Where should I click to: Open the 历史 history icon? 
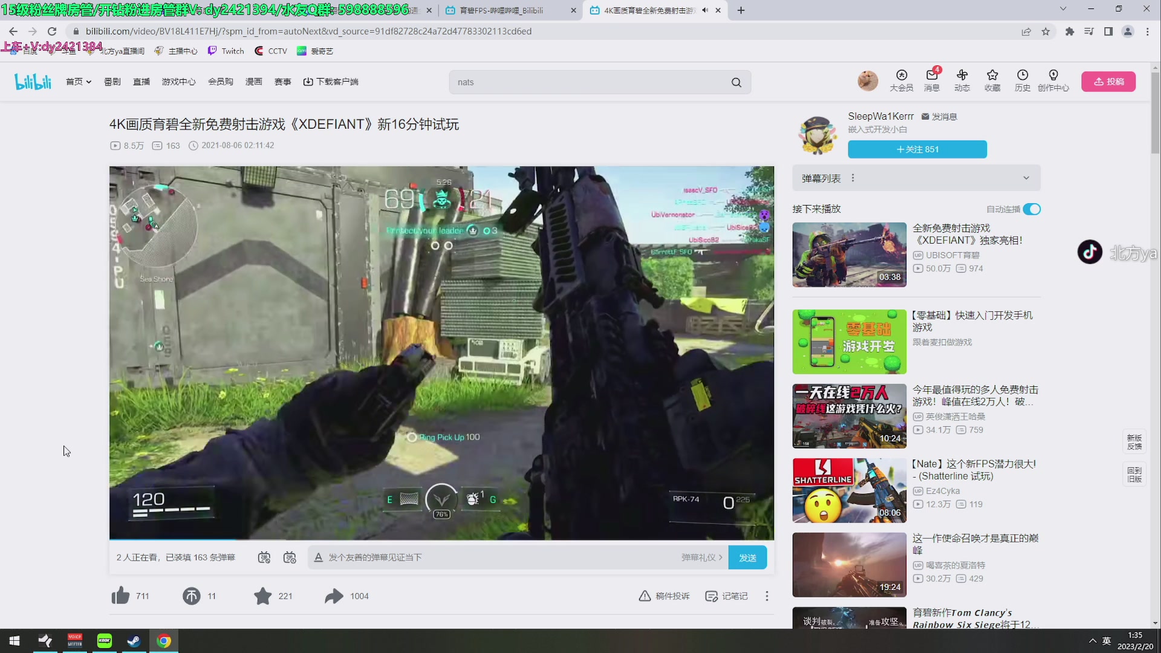[x=1023, y=80]
